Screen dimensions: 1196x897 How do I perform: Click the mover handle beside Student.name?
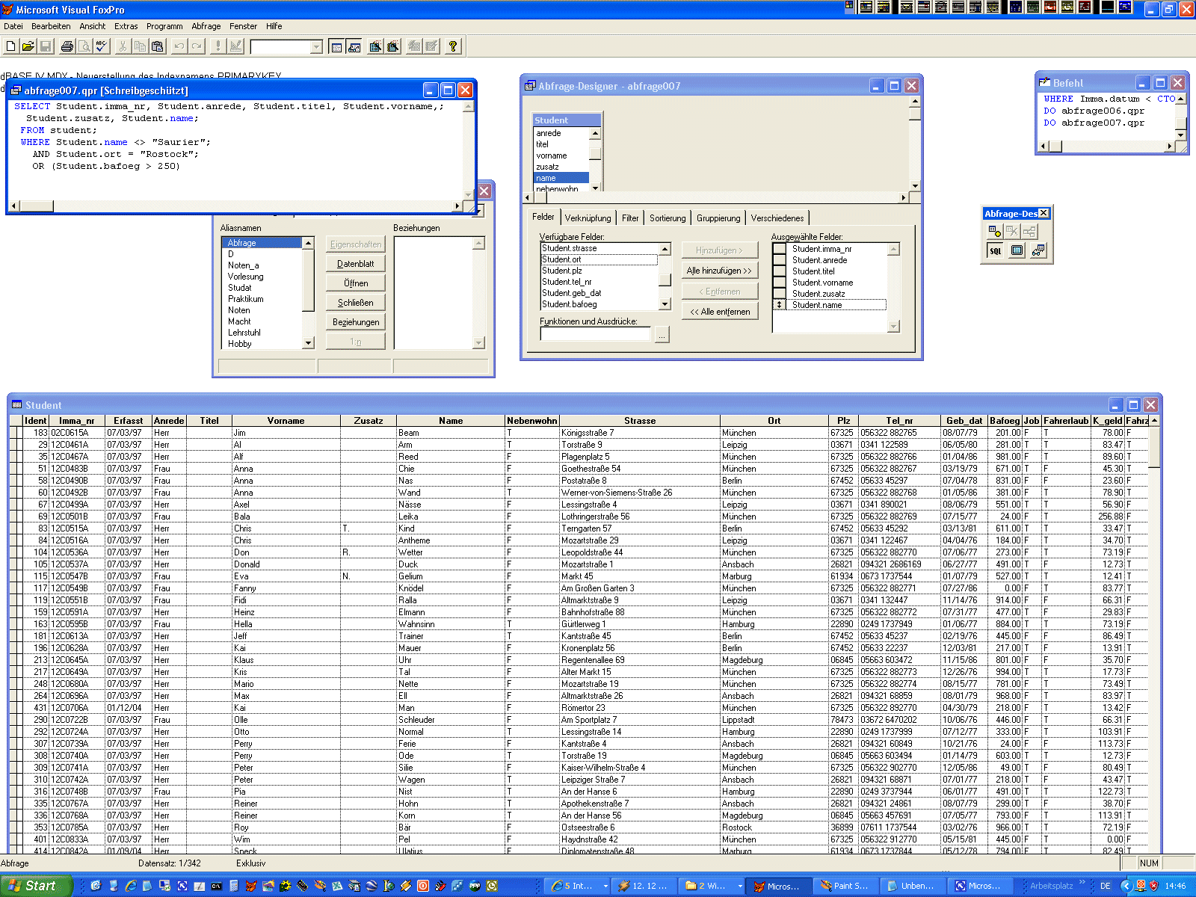click(x=780, y=305)
